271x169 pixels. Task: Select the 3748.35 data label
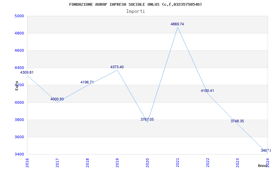click(x=237, y=121)
